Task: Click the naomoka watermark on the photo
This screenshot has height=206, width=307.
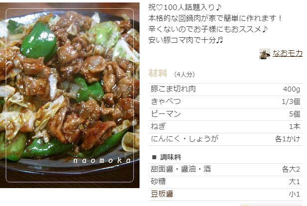Action: (x=102, y=160)
